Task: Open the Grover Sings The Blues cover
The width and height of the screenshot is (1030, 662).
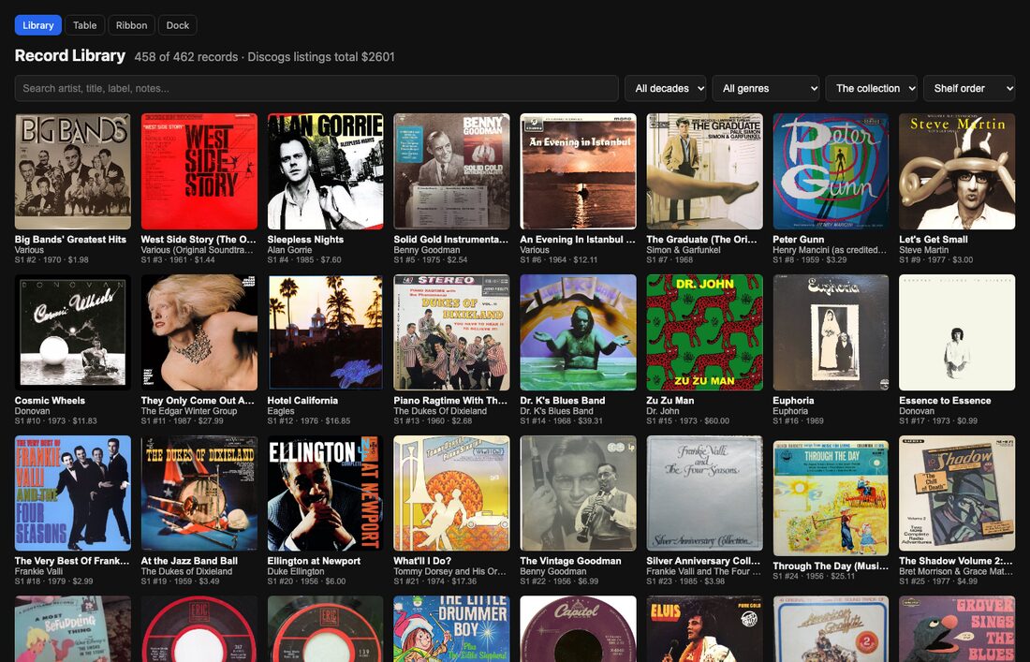Action: [x=957, y=628]
